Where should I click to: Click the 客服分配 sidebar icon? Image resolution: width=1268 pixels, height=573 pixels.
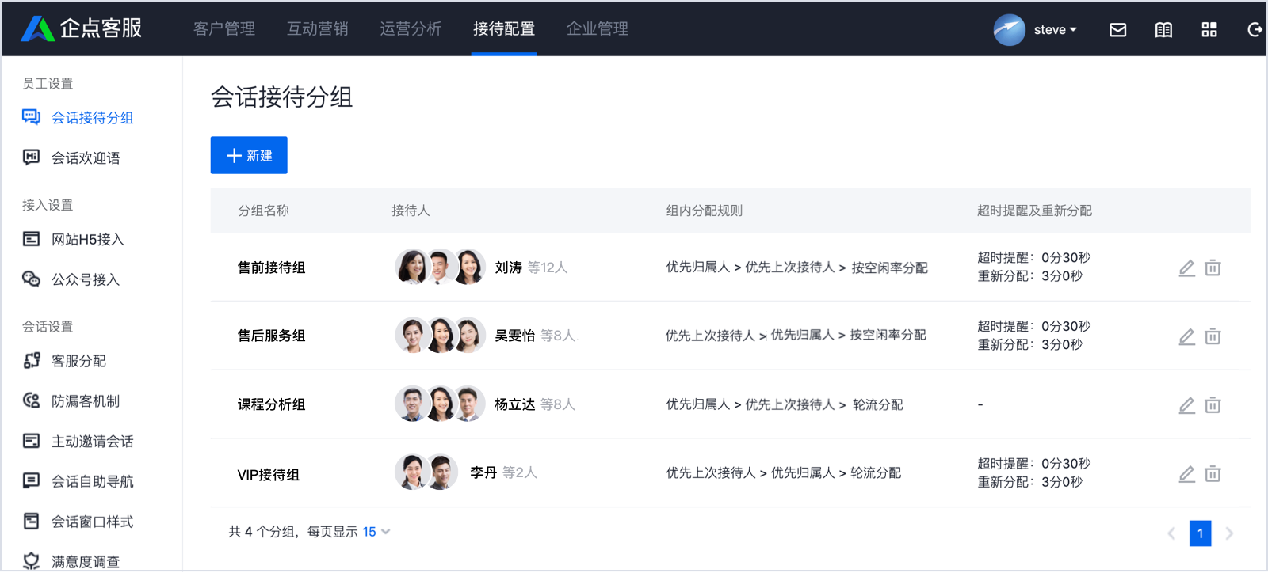[31, 360]
